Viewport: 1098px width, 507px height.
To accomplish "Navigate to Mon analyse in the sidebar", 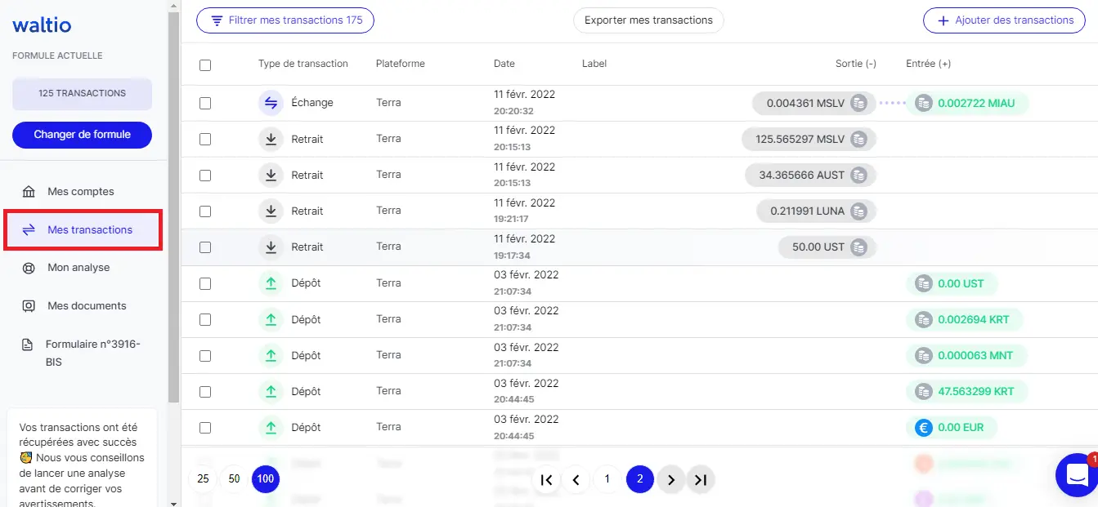I will [78, 268].
